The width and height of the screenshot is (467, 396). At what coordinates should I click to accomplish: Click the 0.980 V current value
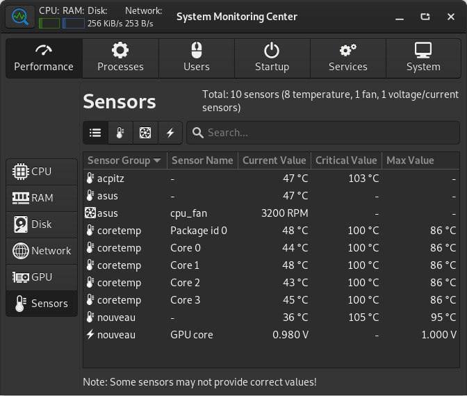pyautogui.click(x=290, y=335)
